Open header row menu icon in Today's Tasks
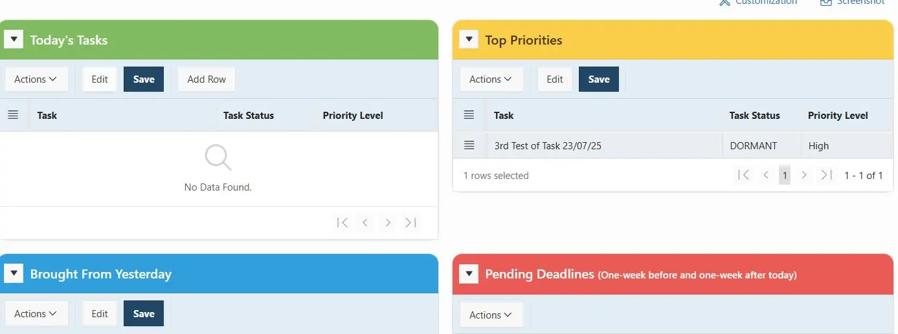 tap(13, 115)
